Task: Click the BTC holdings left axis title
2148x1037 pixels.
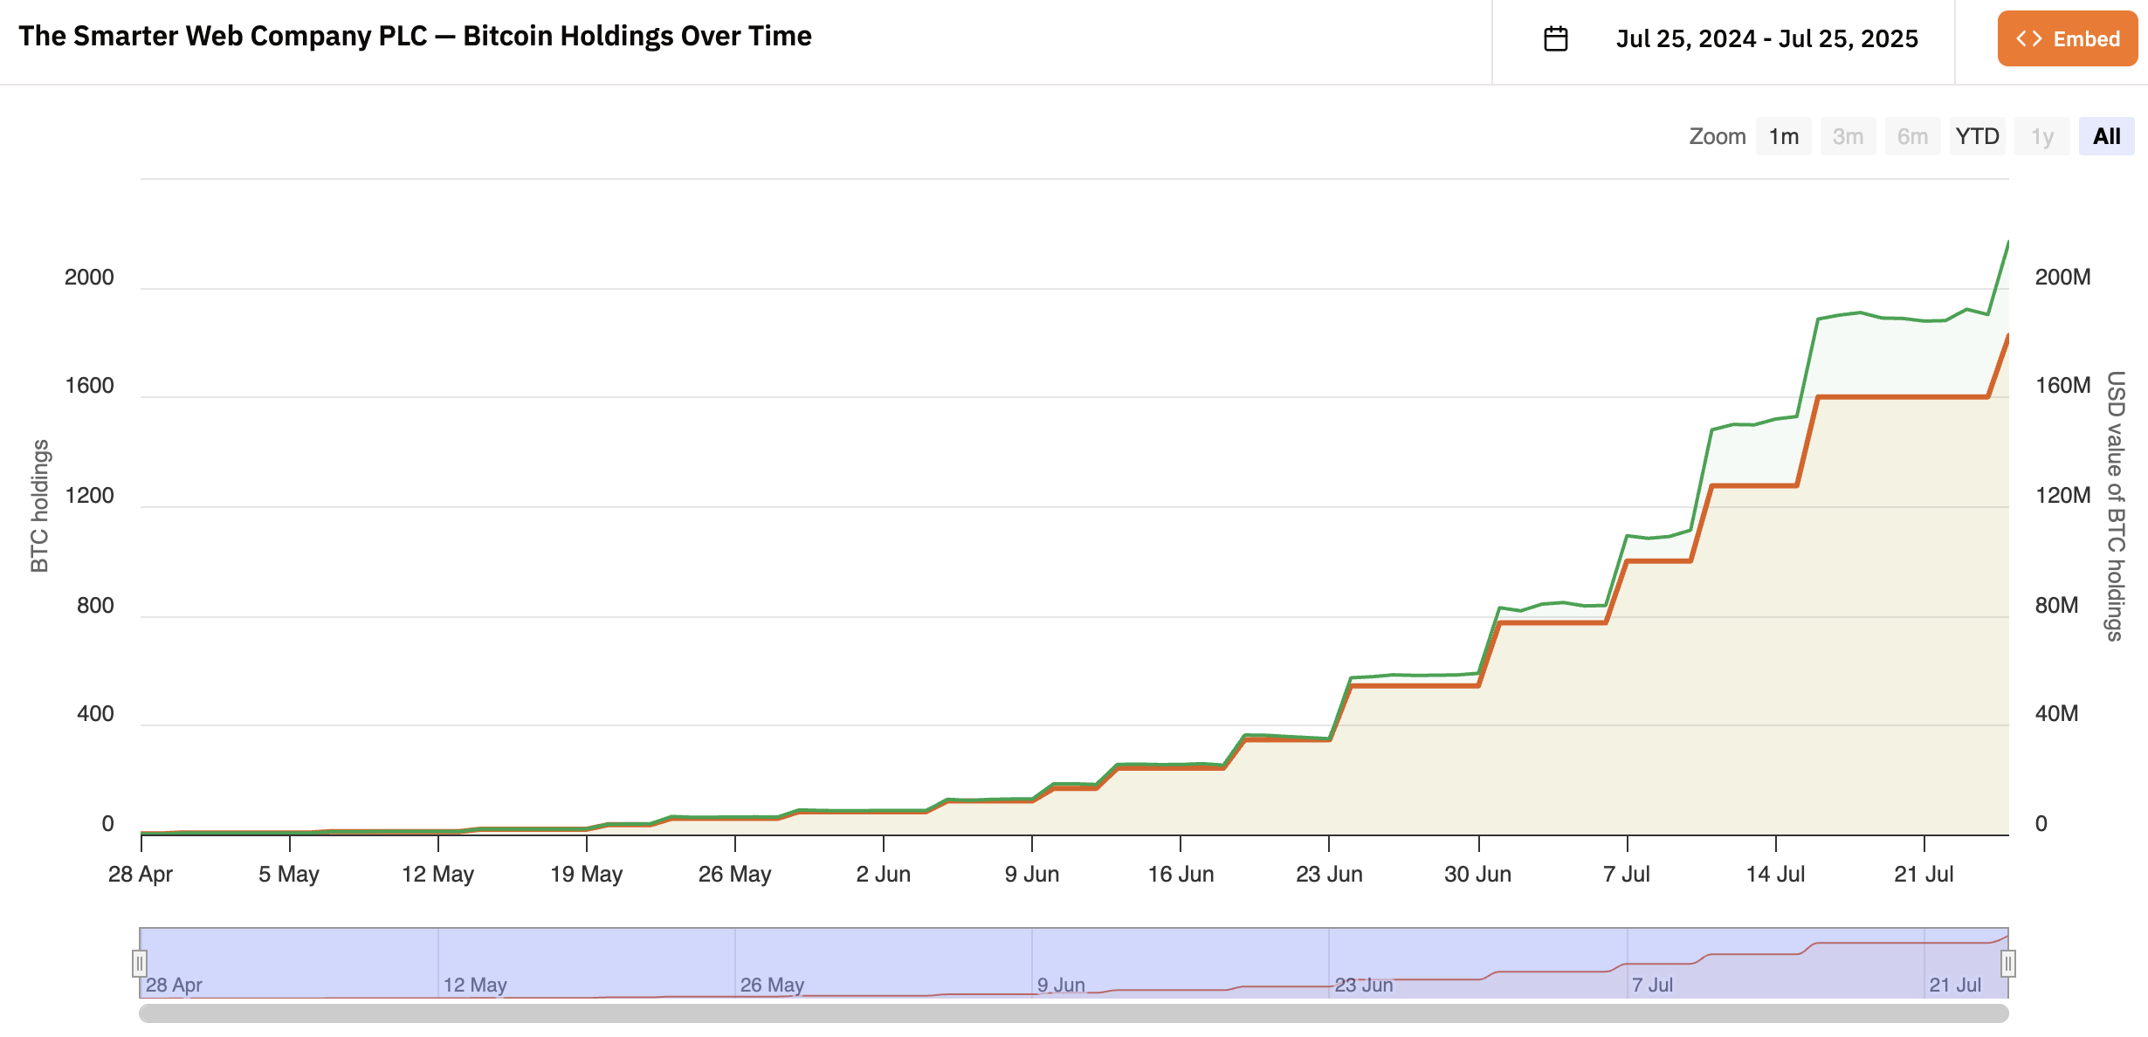Action: [x=39, y=506]
